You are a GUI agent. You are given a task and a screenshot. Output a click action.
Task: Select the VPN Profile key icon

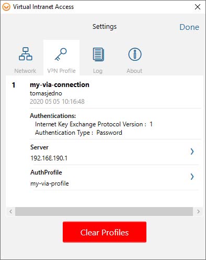(x=61, y=55)
